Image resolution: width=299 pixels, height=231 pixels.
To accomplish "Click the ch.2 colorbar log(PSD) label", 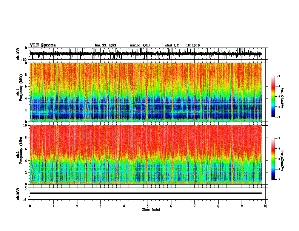I will 282,160.
